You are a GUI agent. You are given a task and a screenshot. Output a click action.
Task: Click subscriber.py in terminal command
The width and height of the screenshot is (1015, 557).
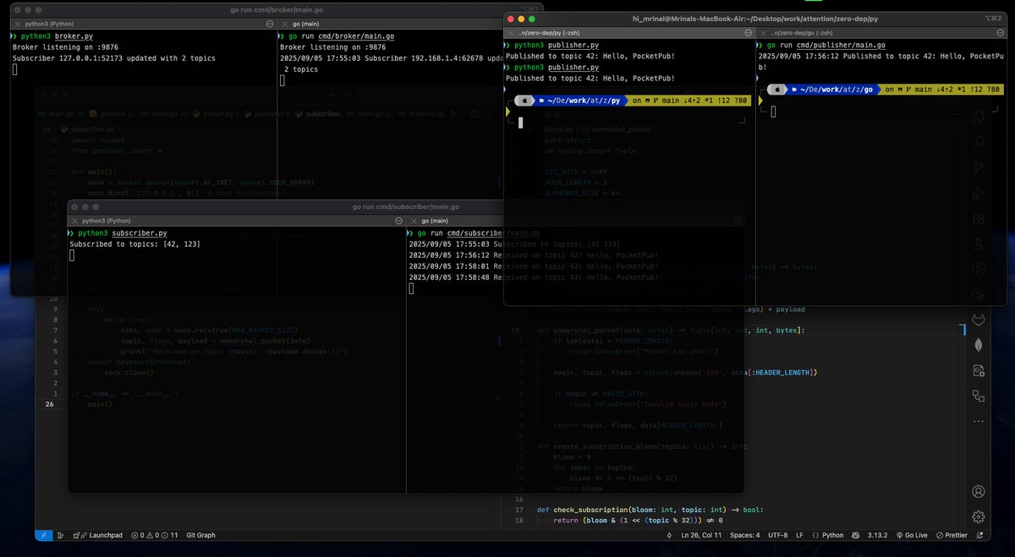140,232
